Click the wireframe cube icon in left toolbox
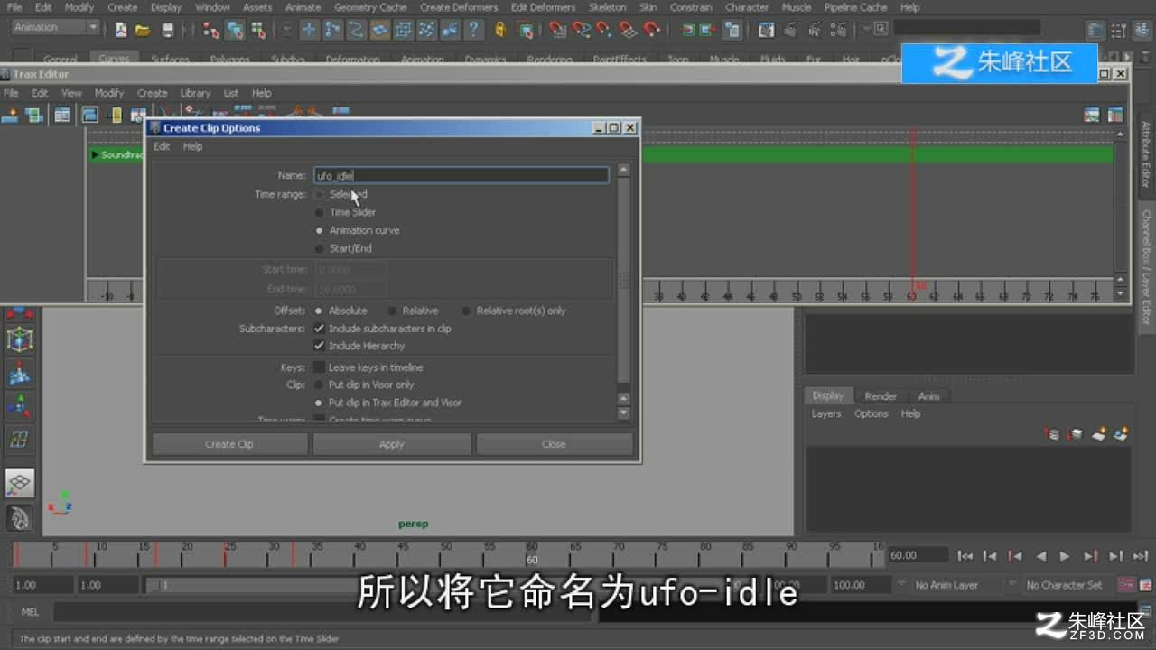The width and height of the screenshot is (1156, 650). 19,339
